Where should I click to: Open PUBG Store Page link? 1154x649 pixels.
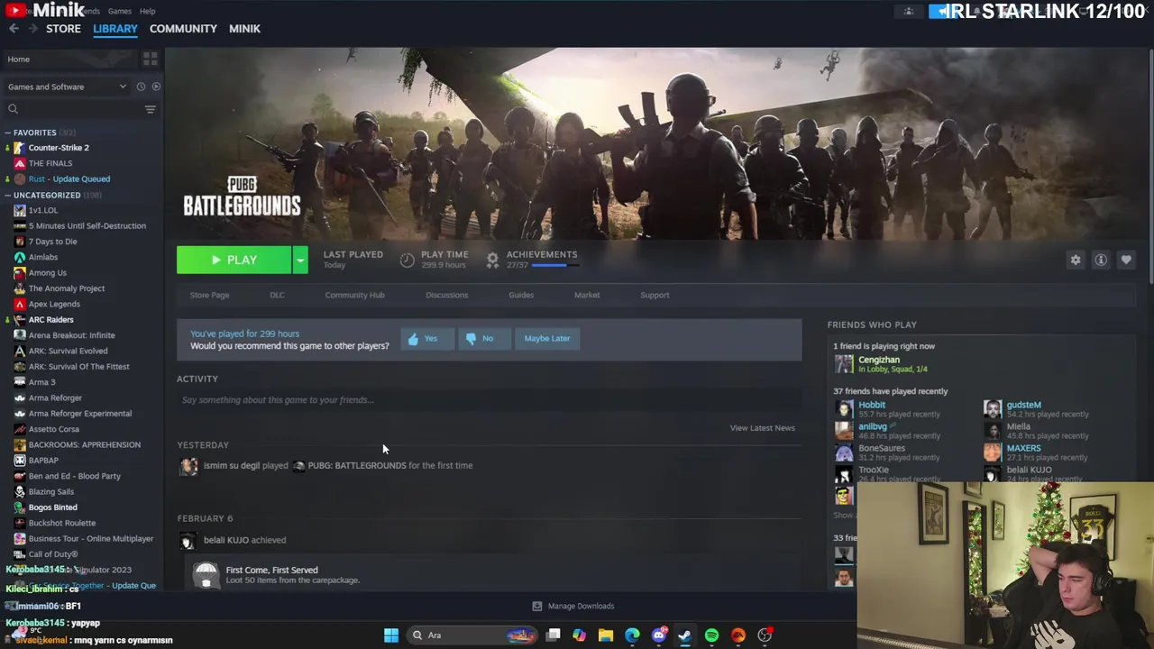pos(209,295)
